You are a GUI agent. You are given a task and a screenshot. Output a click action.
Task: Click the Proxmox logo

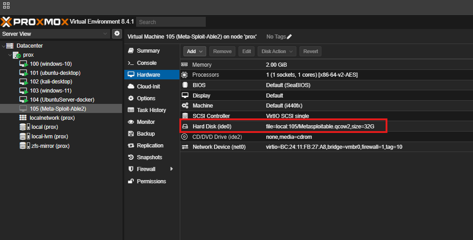pos(35,22)
